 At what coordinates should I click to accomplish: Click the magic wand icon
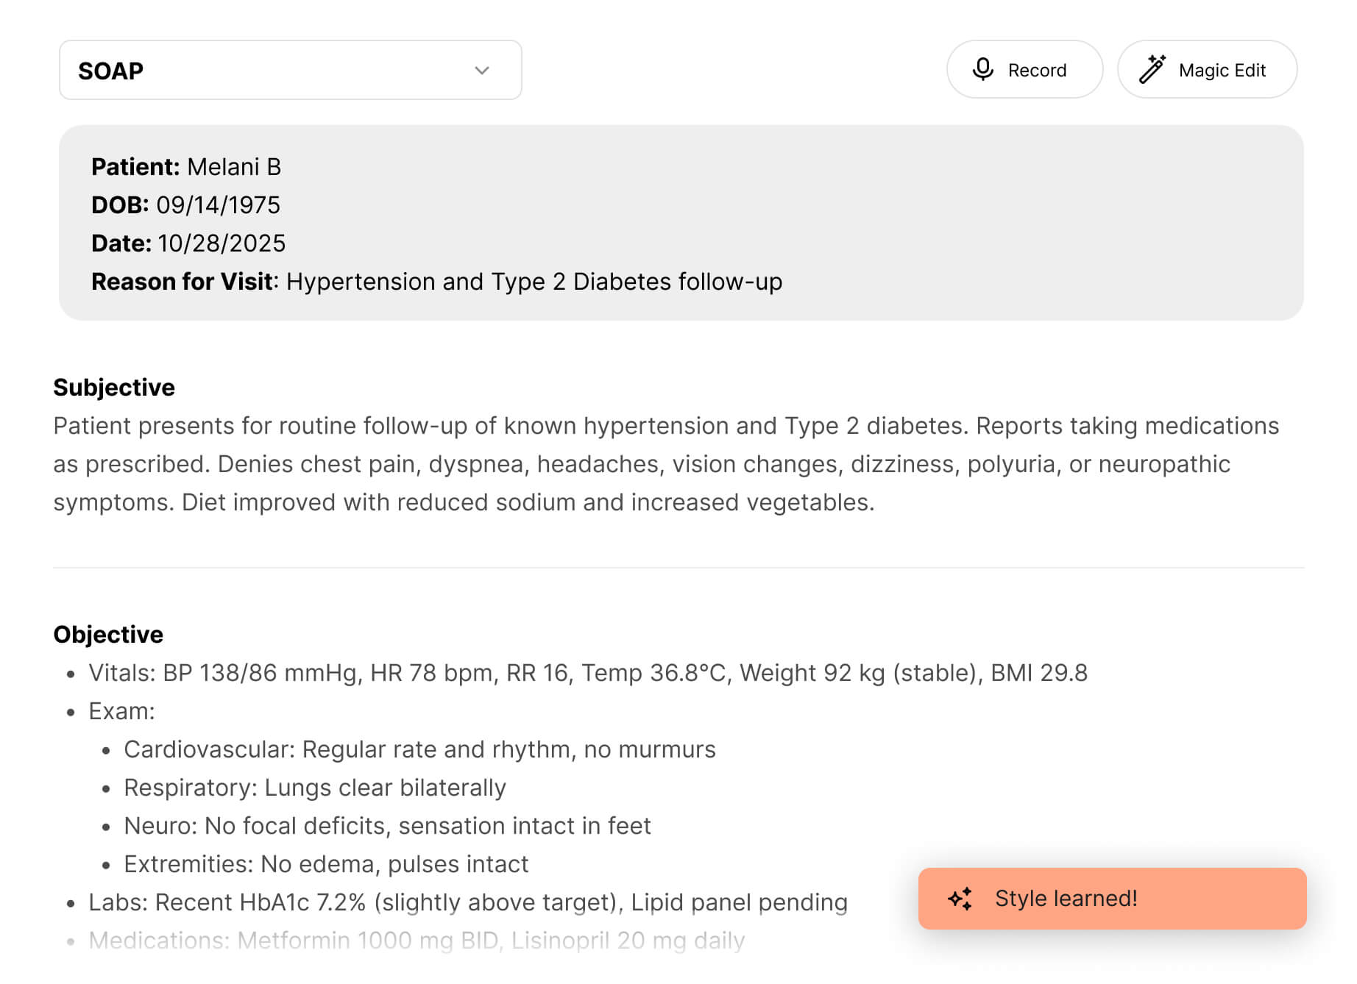coord(1152,69)
